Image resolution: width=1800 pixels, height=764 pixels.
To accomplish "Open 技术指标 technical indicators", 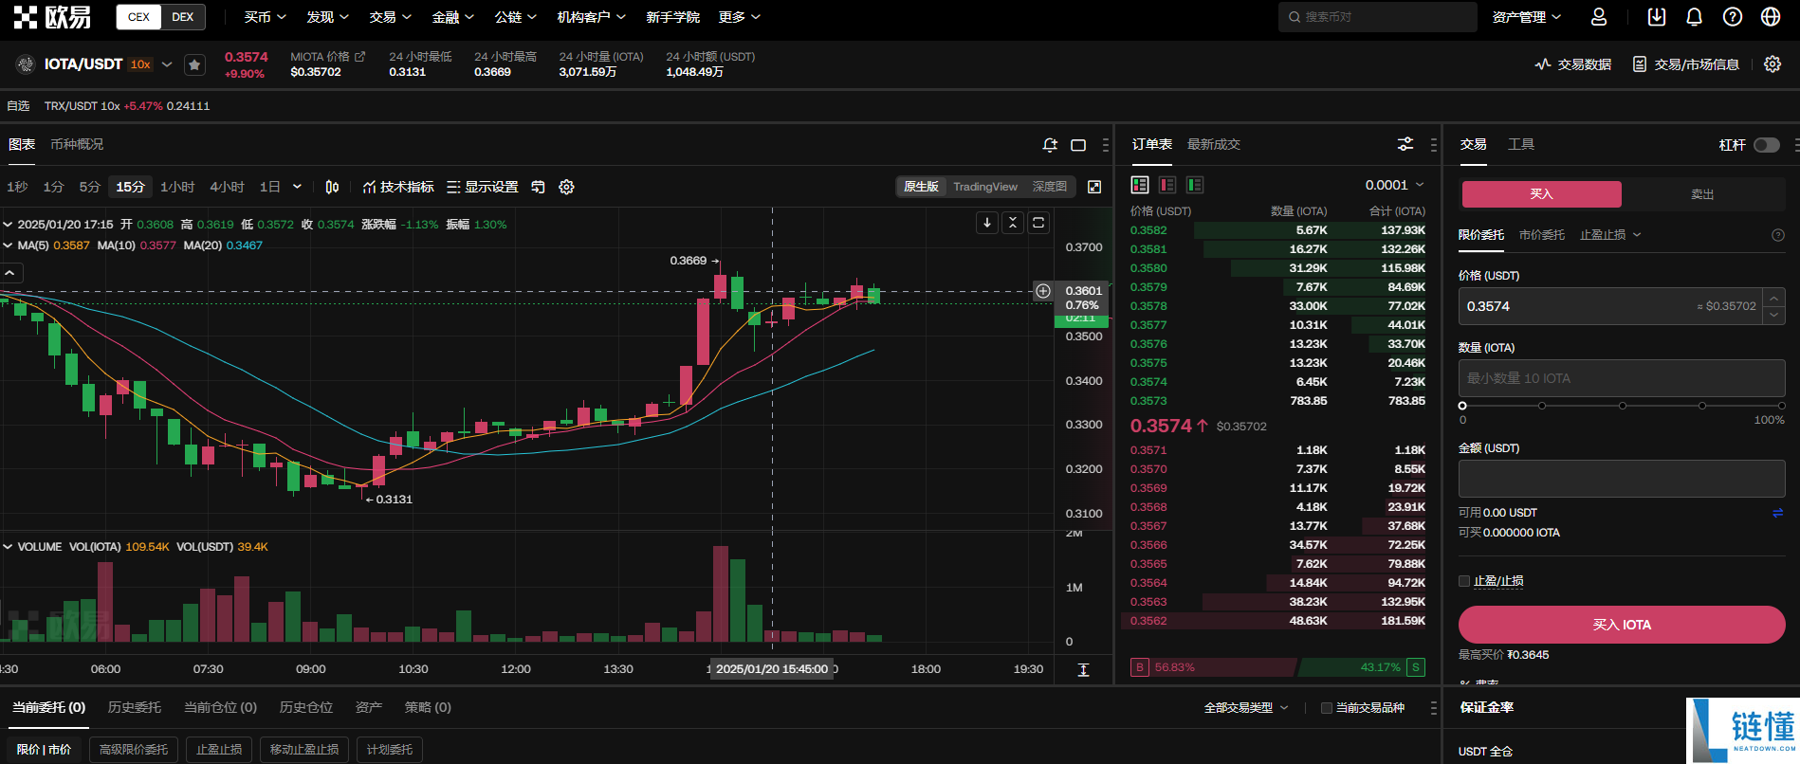I will [398, 187].
